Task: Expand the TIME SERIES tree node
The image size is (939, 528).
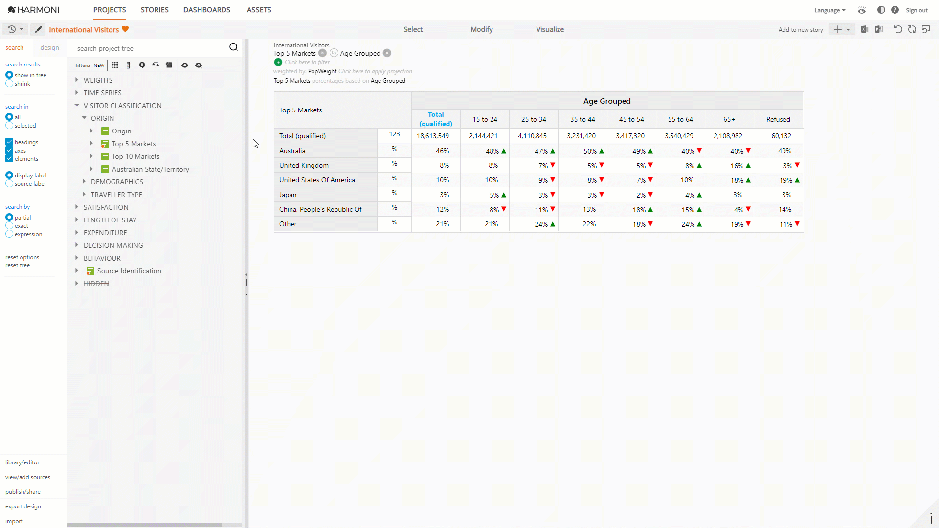Action: point(77,92)
